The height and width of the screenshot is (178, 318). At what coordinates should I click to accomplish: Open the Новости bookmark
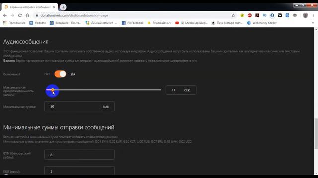coord(38,23)
